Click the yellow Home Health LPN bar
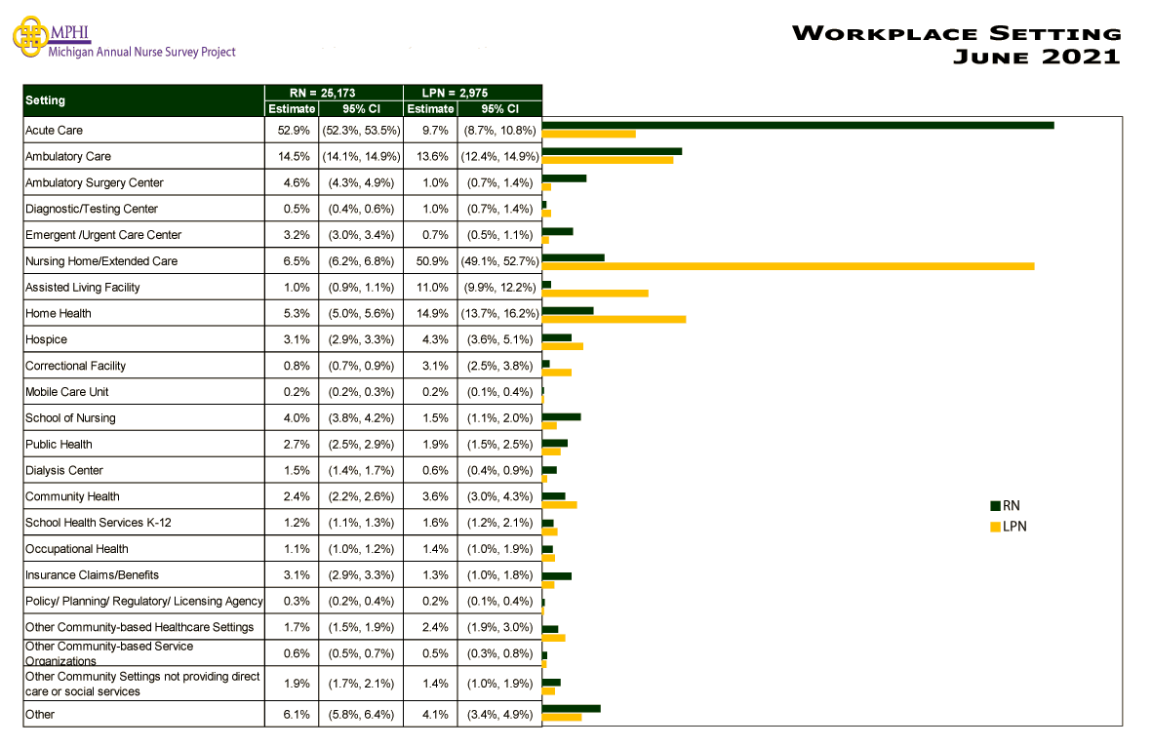The width and height of the screenshot is (1152, 747). point(615,318)
